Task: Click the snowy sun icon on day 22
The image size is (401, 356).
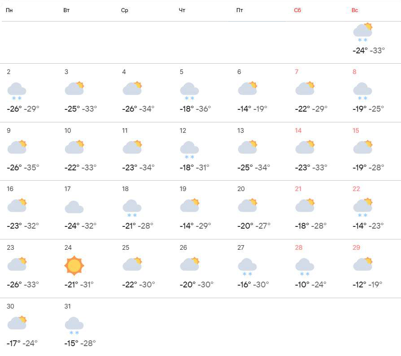Action: [x=362, y=208]
